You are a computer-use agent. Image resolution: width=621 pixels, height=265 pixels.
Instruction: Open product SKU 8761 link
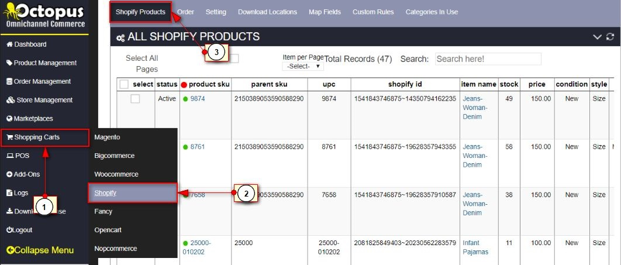pyautogui.click(x=198, y=147)
